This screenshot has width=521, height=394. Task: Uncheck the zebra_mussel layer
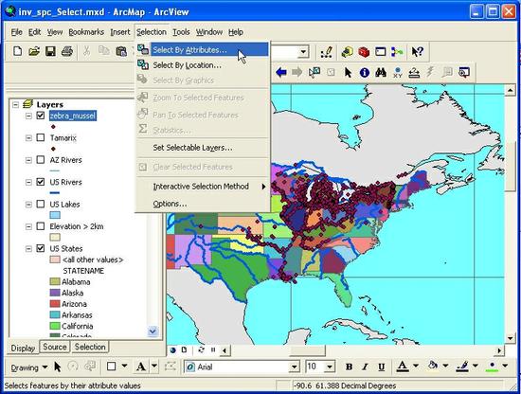click(41, 116)
